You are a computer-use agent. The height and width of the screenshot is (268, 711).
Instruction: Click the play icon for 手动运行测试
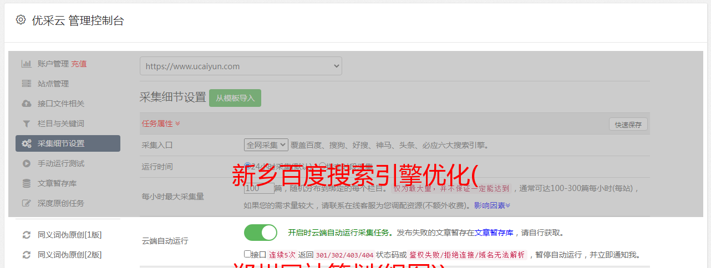click(26, 163)
